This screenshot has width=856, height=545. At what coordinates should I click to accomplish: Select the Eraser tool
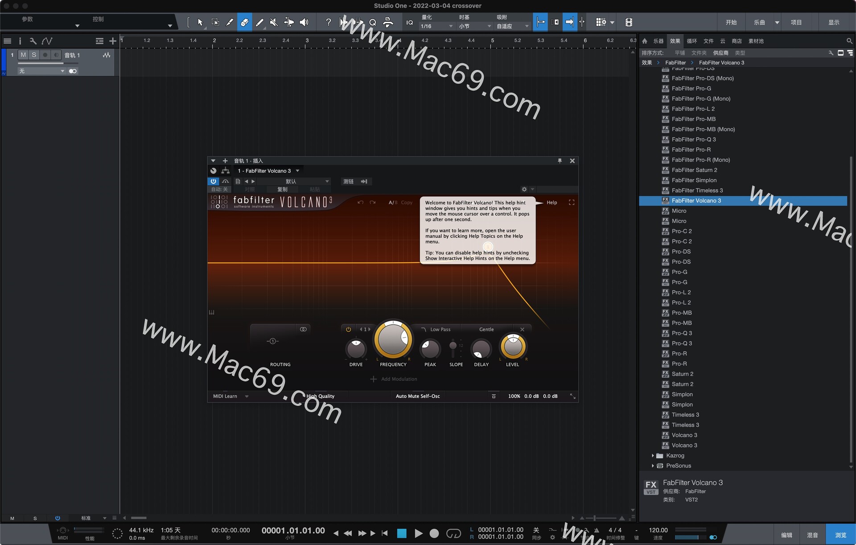point(244,22)
